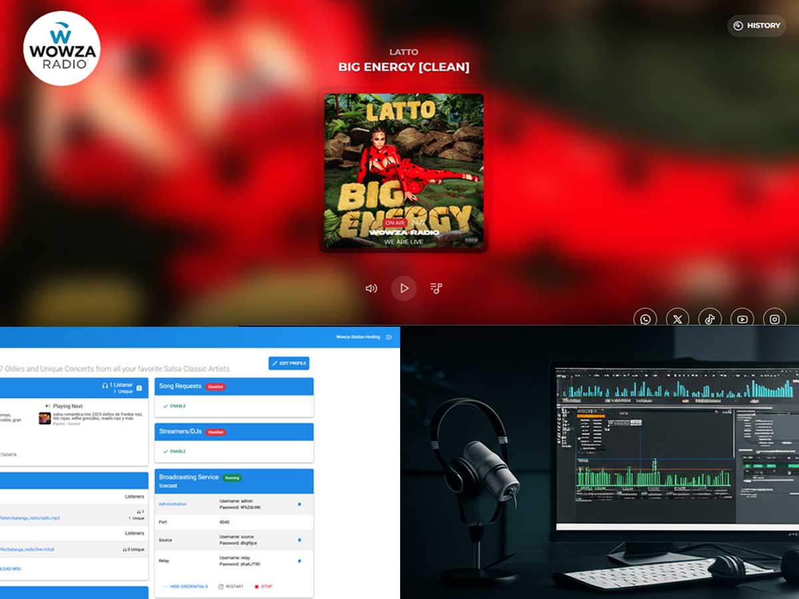
Task: Copy the Relay credentials icon
Action: click(x=299, y=561)
